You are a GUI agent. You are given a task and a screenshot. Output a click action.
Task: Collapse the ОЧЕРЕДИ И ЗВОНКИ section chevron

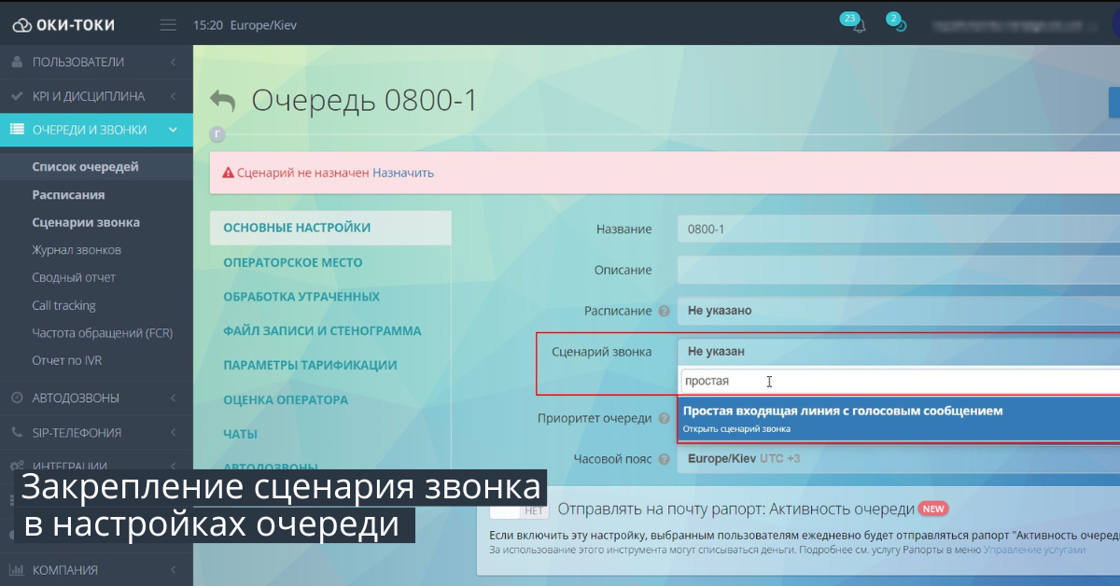click(x=171, y=130)
